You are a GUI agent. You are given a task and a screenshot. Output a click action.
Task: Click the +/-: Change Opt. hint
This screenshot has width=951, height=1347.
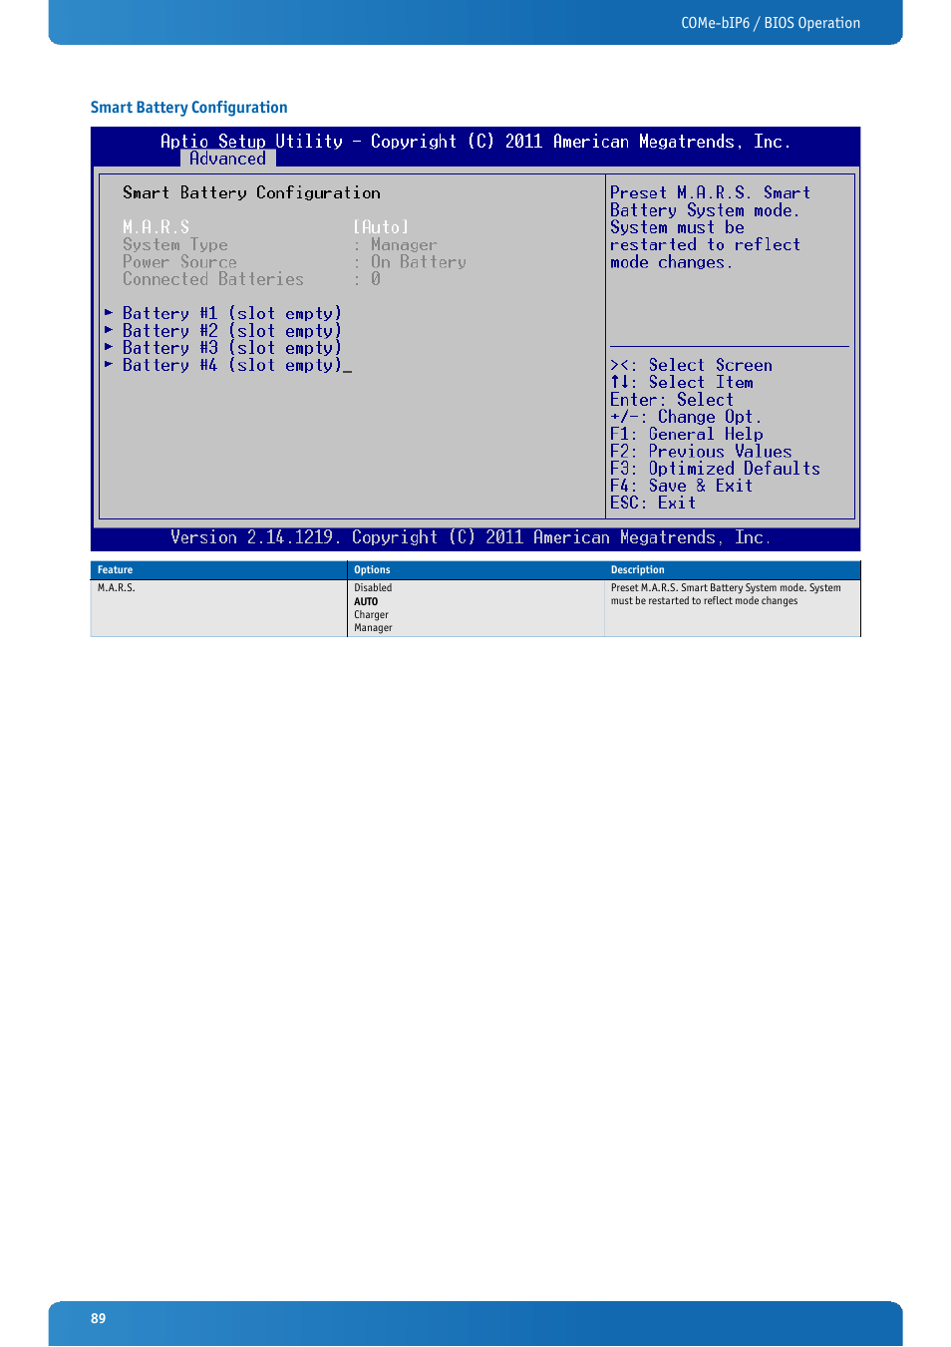click(686, 417)
